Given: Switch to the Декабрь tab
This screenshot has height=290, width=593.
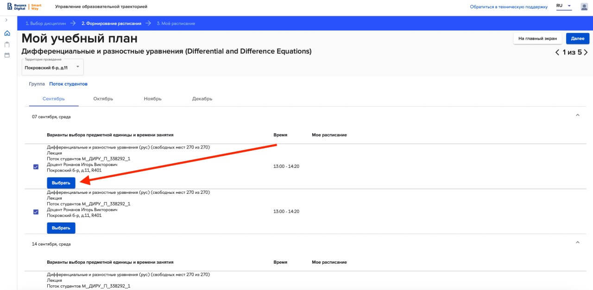Looking at the screenshot, I should tap(202, 99).
